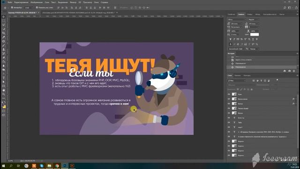Open the foreground color swatch
This screenshot has width=300, height=169.
click(3, 105)
